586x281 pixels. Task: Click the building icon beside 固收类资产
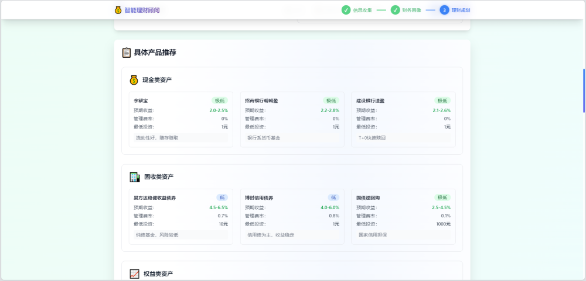(x=135, y=177)
